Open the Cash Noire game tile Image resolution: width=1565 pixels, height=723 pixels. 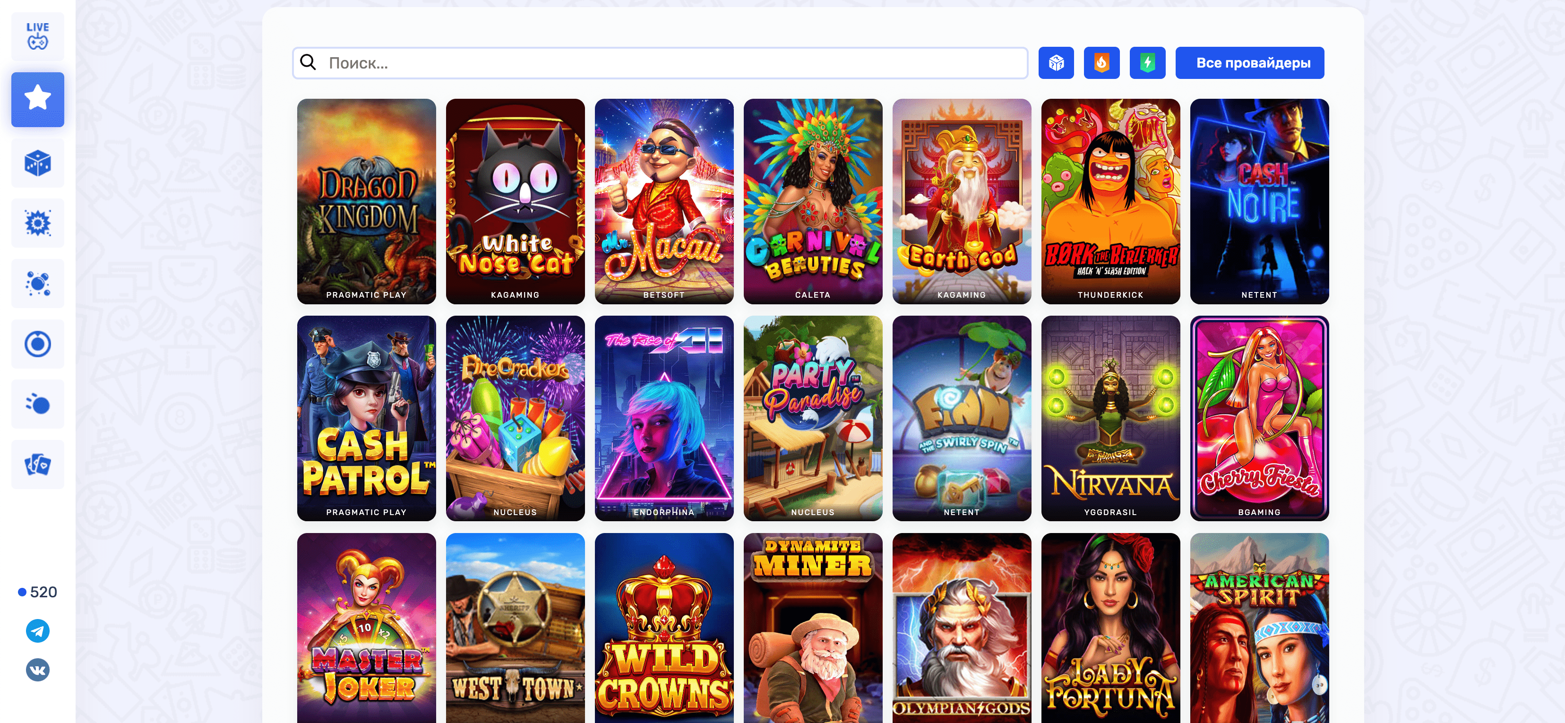click(x=1259, y=201)
